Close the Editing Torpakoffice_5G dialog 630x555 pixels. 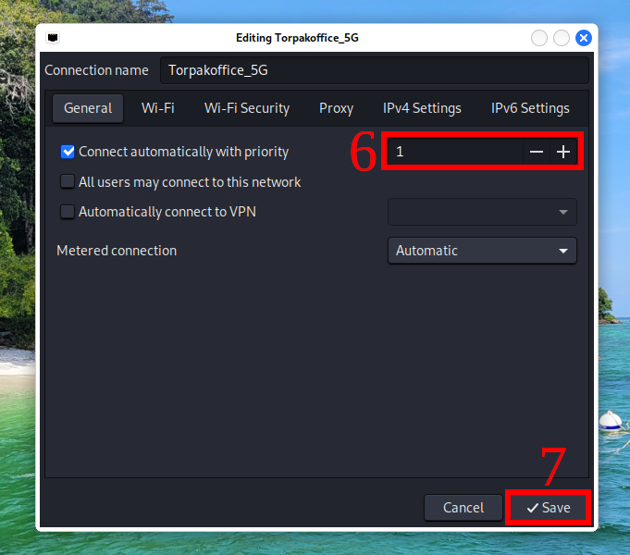(x=584, y=38)
